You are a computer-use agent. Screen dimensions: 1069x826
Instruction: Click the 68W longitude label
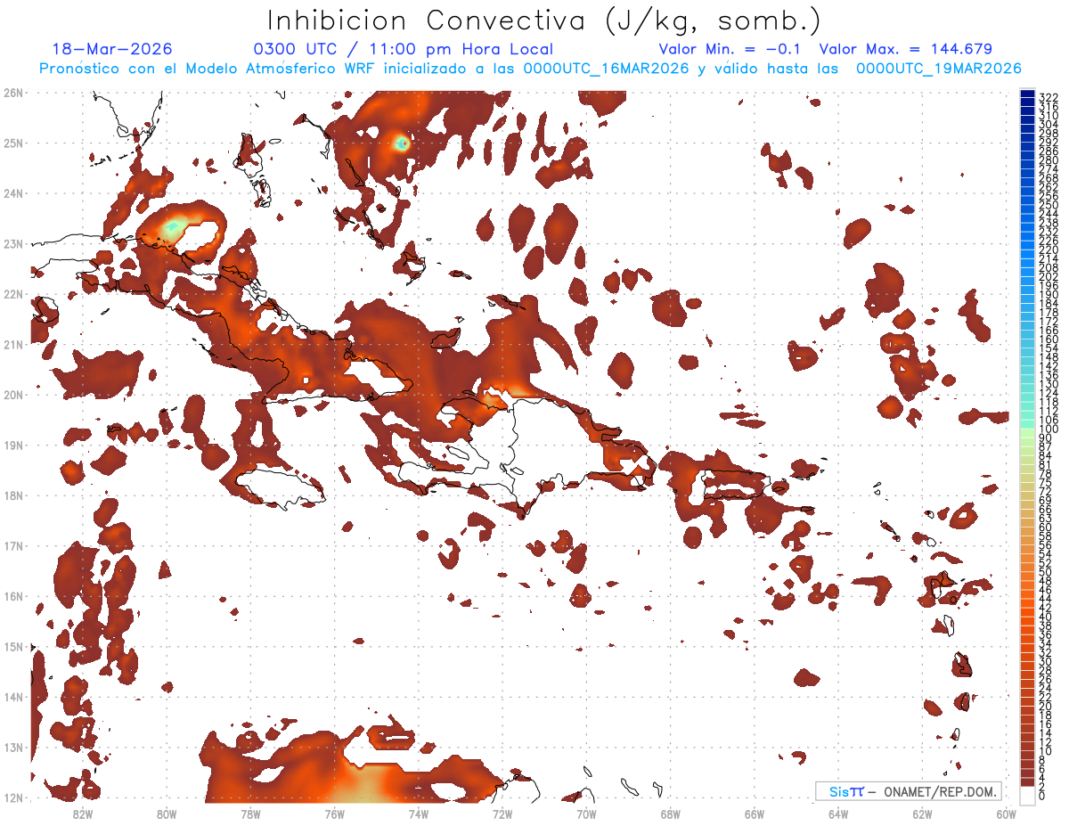pos(670,814)
